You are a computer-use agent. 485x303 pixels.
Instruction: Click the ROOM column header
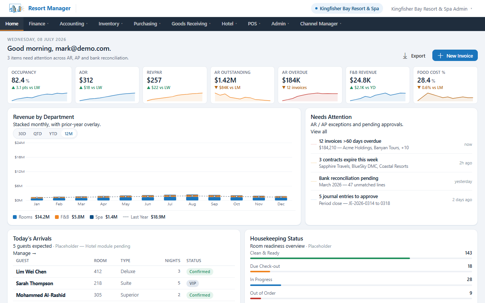pyautogui.click(x=100, y=261)
